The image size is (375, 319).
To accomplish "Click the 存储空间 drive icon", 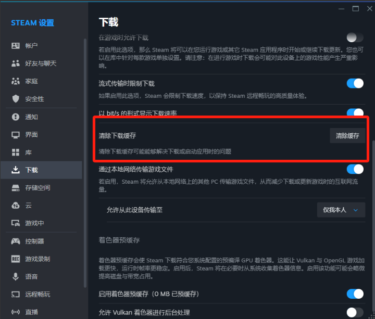I will tap(16, 188).
